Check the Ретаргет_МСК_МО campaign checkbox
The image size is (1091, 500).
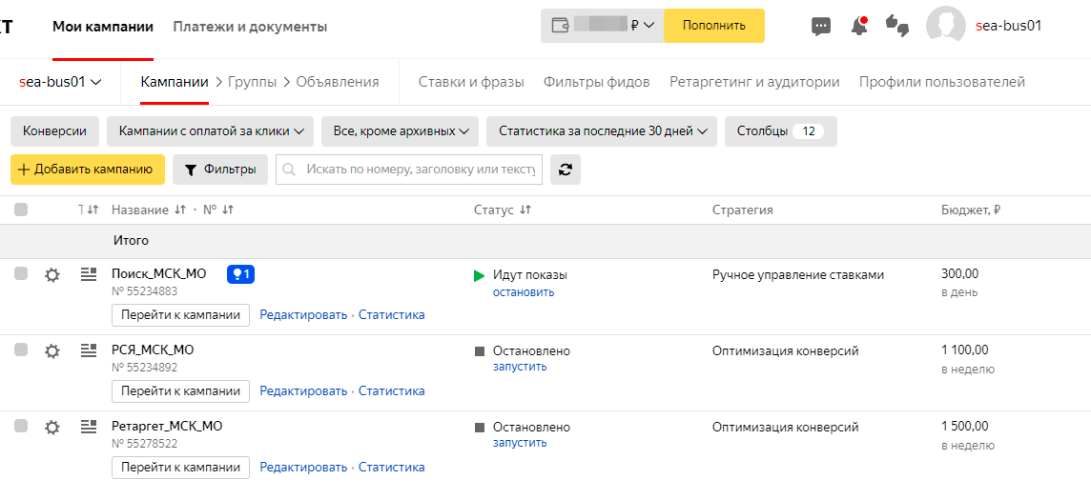pyautogui.click(x=21, y=427)
